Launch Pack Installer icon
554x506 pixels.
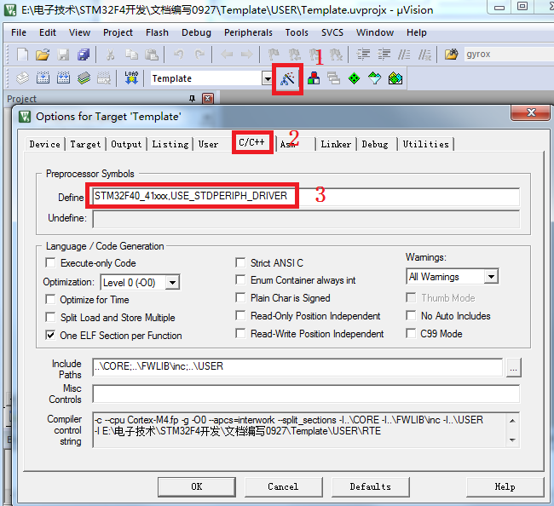[395, 78]
